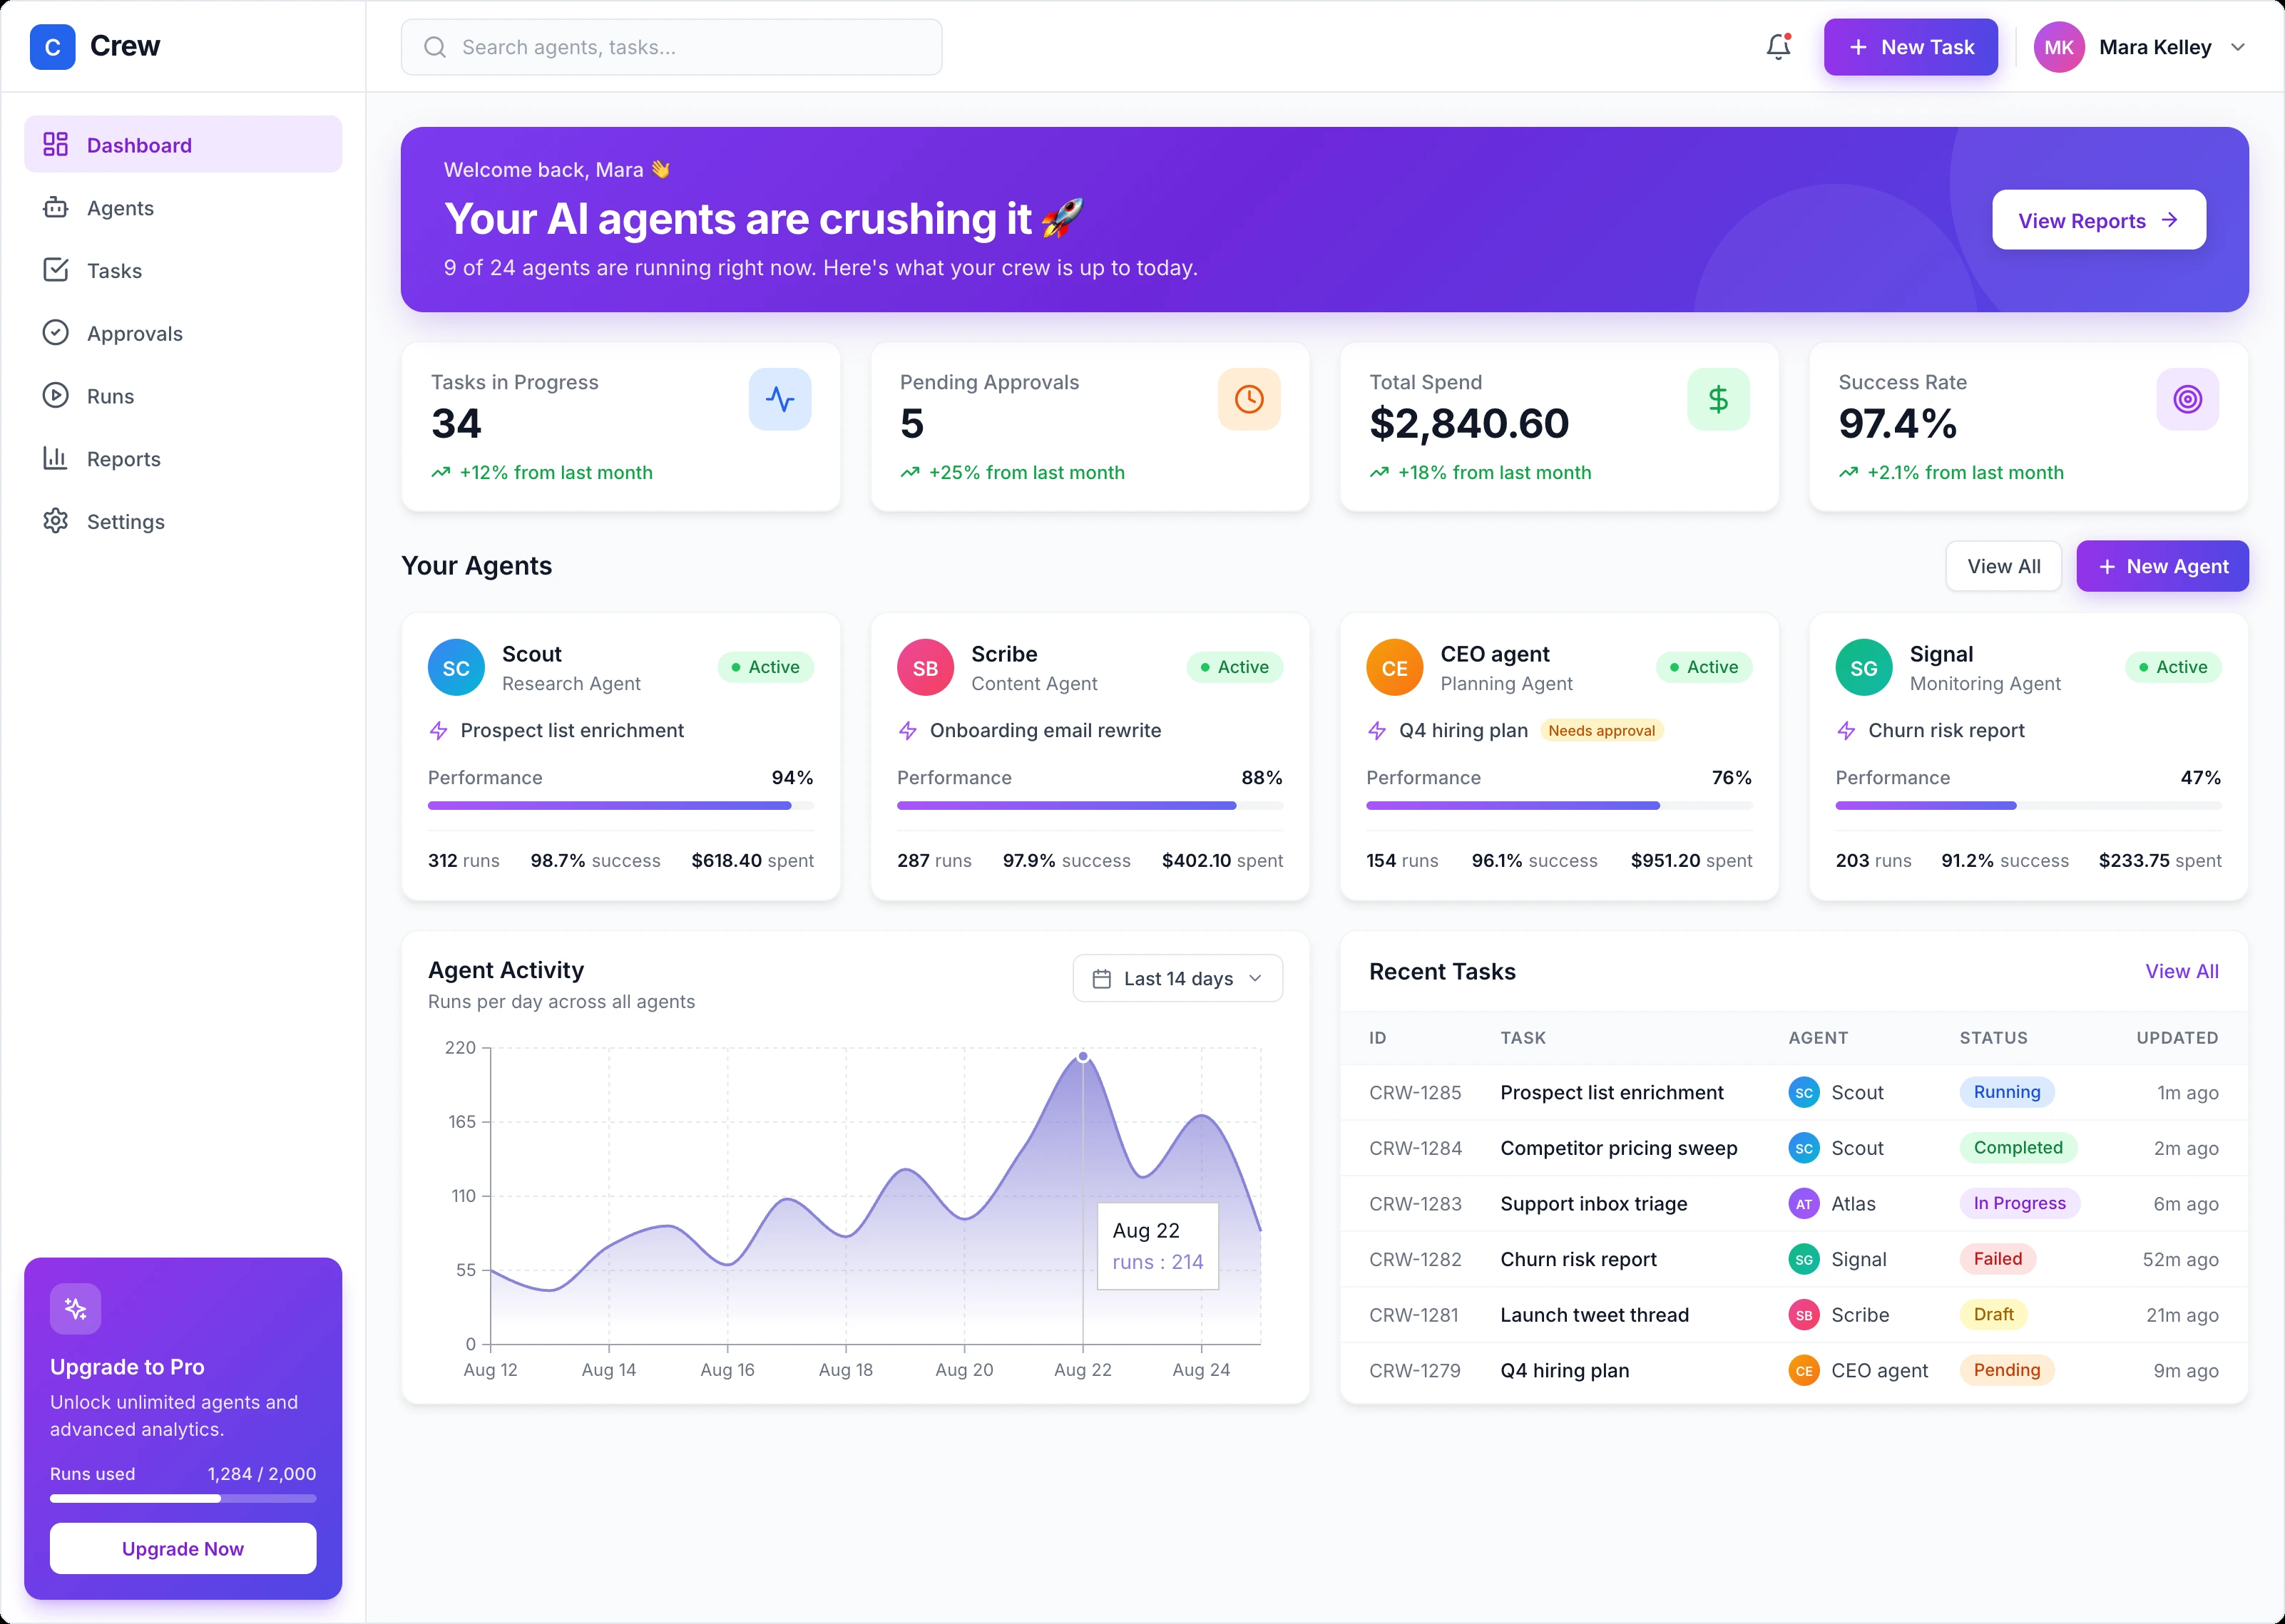2285x1624 pixels.
Task: Open Dashboard in the sidebar
Action: click(x=183, y=145)
